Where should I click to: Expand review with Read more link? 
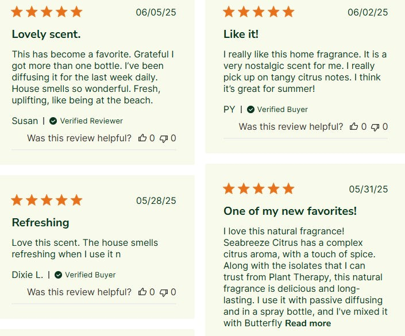click(308, 323)
